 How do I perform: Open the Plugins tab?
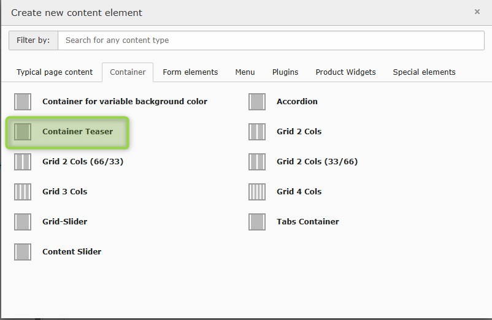[x=285, y=72]
